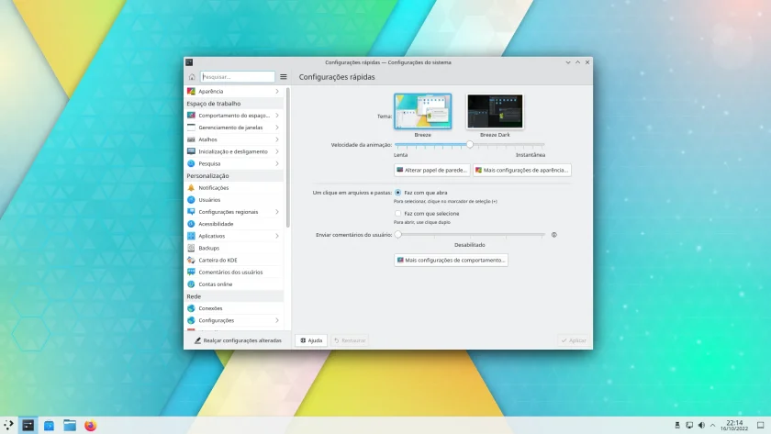
Task: Open Carteira do KDE wallet icon
Action: click(x=191, y=260)
